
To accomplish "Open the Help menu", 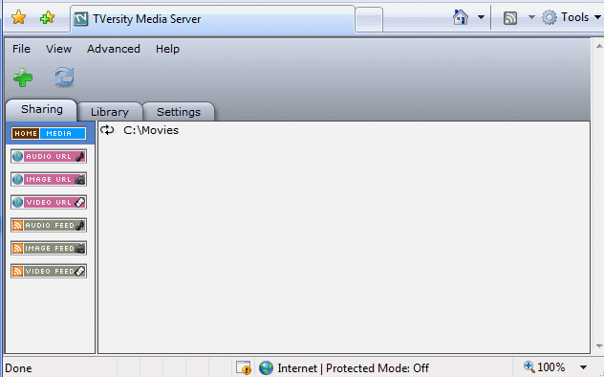I will (167, 49).
